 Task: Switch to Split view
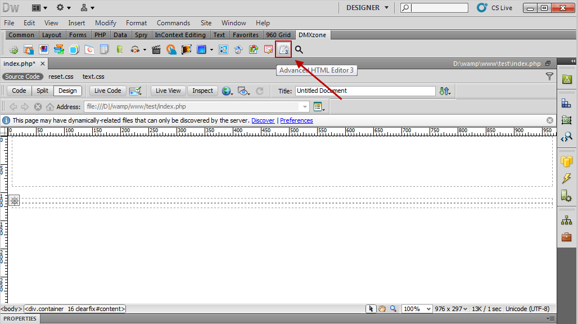pos(42,91)
